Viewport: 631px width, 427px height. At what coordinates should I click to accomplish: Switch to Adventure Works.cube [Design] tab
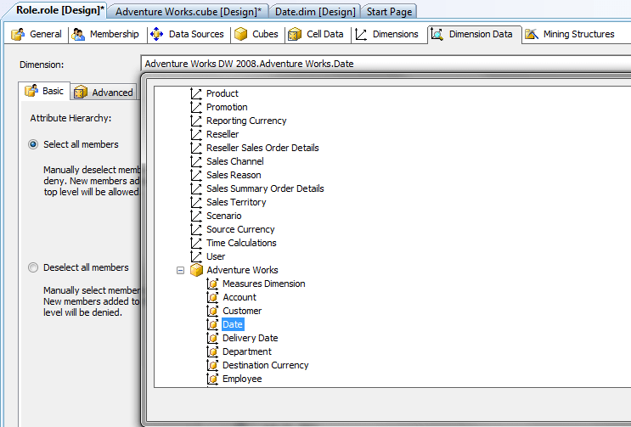(189, 12)
